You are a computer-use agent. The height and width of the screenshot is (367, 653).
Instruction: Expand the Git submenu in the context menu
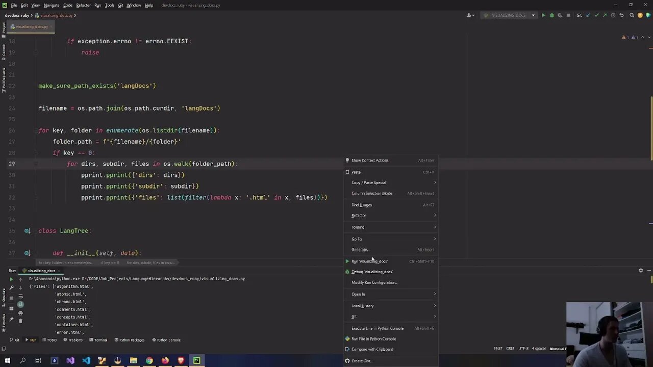(x=391, y=317)
